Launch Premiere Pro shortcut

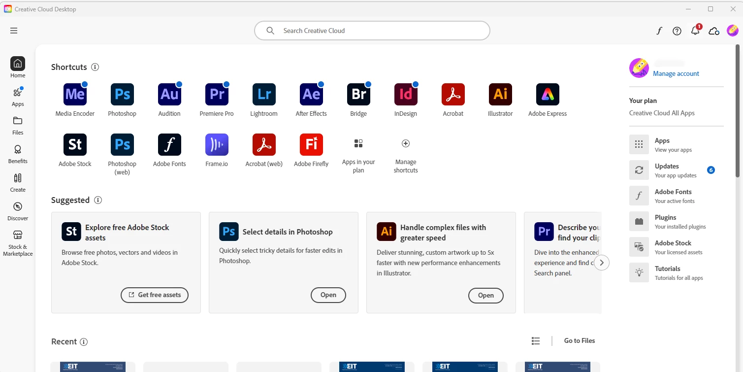[x=217, y=94]
